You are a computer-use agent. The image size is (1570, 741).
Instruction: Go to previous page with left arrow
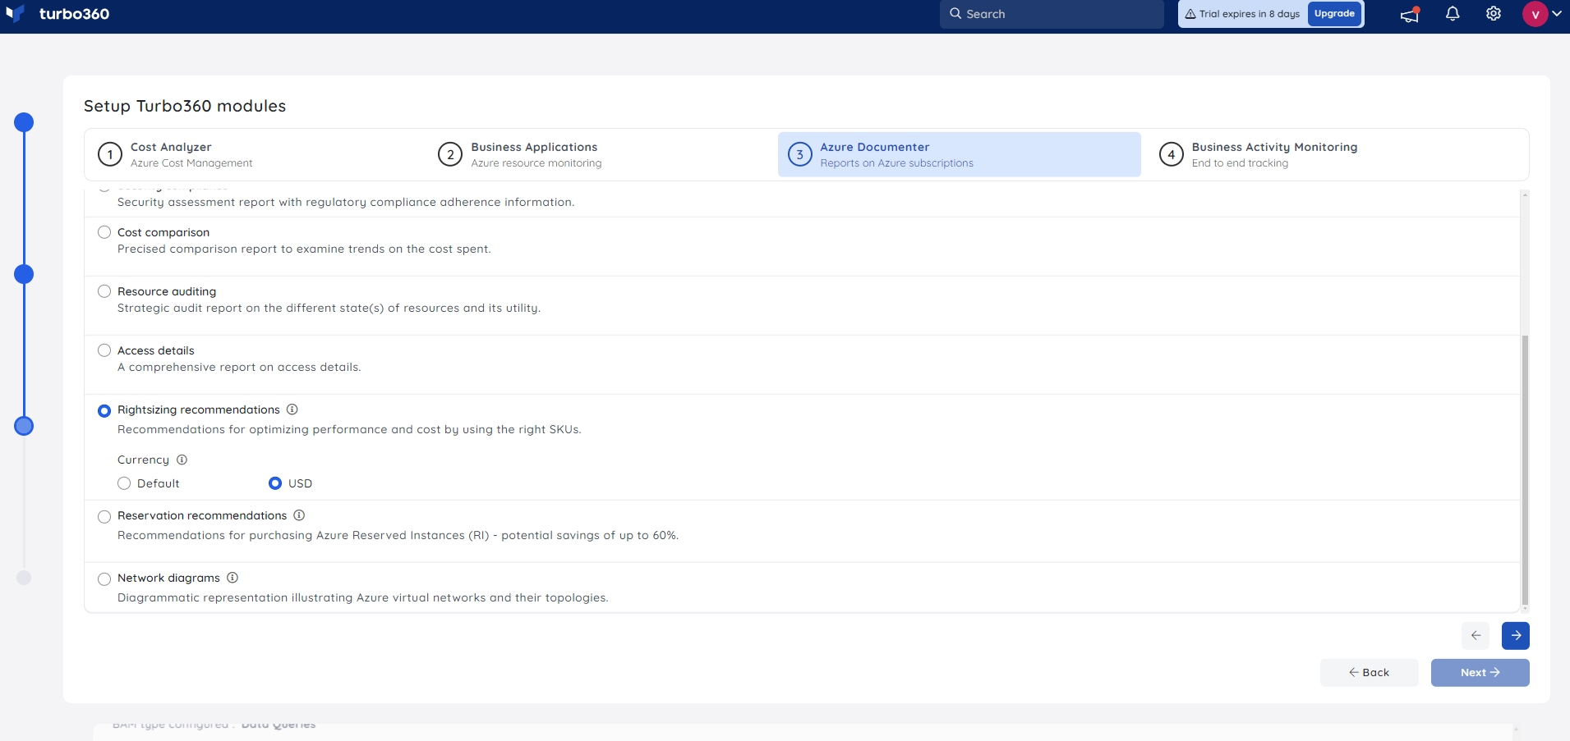tap(1476, 635)
